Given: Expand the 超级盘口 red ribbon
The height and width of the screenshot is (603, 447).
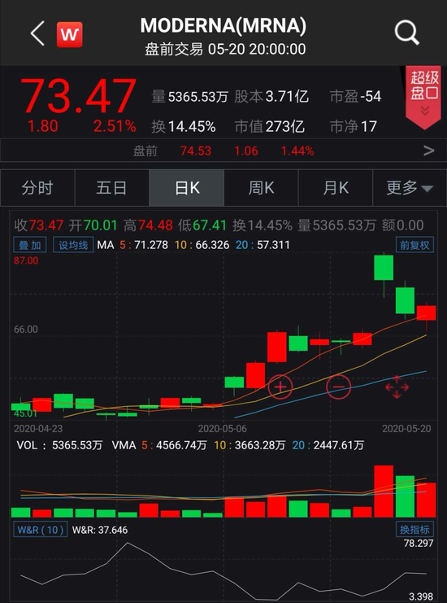Looking at the screenshot, I should point(424,97).
